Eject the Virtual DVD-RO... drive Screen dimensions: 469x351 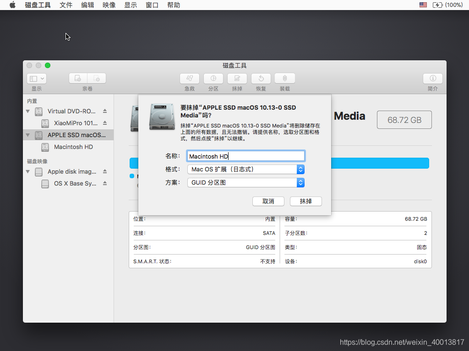(105, 111)
